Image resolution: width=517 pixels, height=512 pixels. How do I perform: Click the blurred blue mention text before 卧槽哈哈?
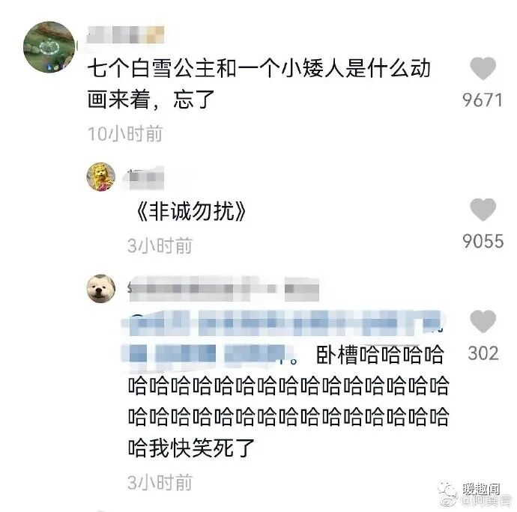[x=283, y=337]
